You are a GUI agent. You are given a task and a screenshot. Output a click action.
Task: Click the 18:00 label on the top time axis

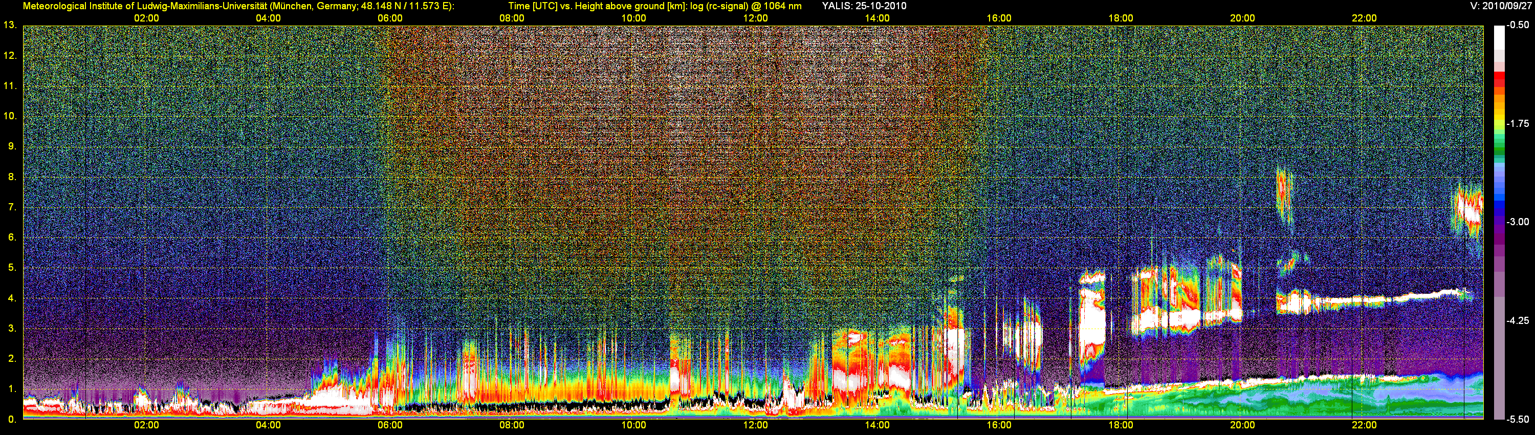tap(1121, 18)
